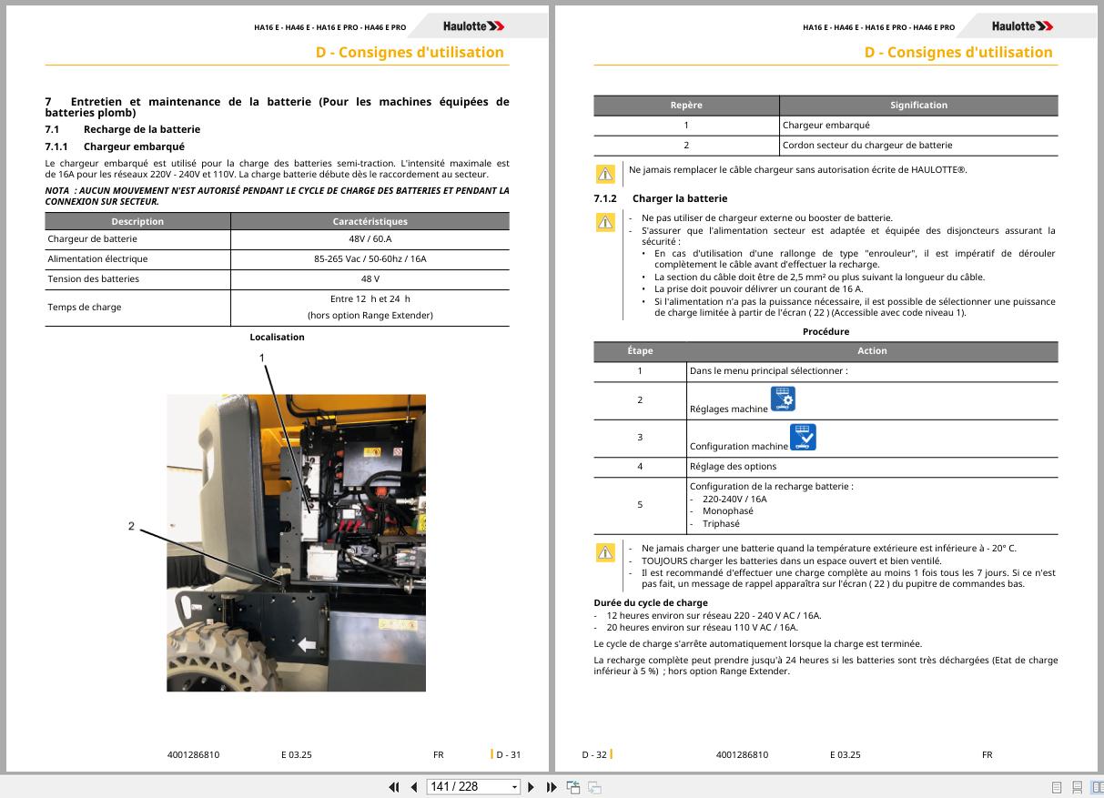Go to the previous page
The image size is (1104, 798).
tap(414, 787)
